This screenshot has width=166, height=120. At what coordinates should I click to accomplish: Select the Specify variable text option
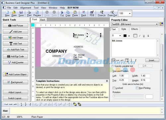click(113, 66)
